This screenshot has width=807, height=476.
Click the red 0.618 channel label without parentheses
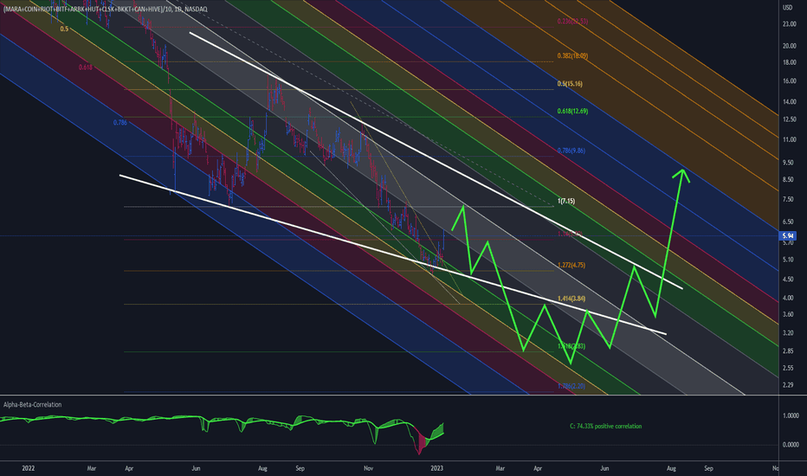click(86, 67)
